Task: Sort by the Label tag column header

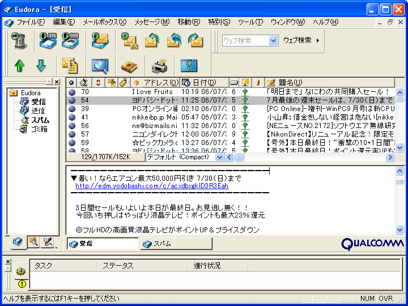Action: point(124,83)
